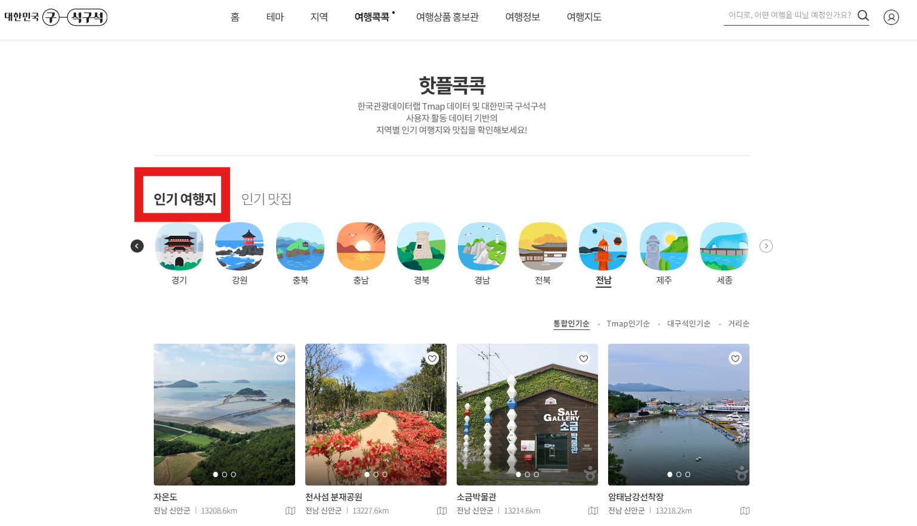Favorite 자은도 with the heart toggle
Viewport: 917px width, 526px height.
281,358
